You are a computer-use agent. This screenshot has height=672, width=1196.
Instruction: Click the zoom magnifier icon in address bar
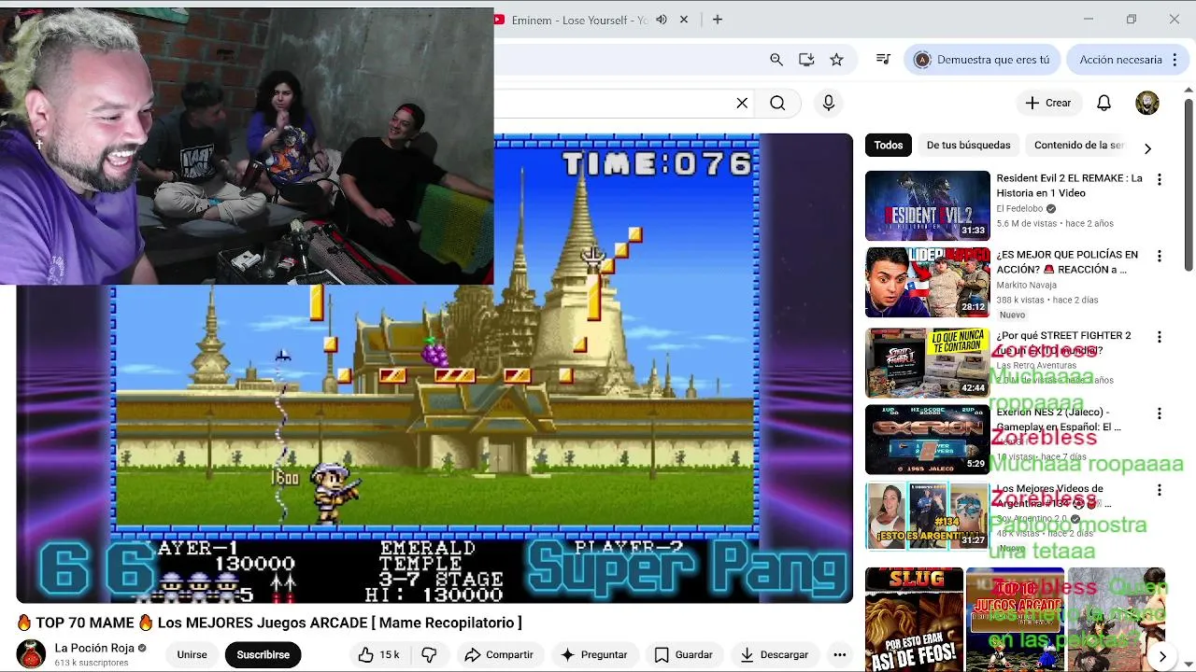tap(776, 60)
